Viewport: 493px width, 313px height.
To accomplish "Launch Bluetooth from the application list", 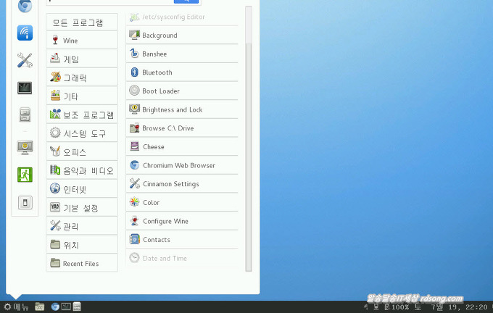I will pyautogui.click(x=182, y=72).
